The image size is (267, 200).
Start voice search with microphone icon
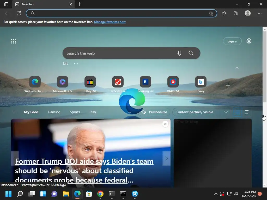(179, 53)
